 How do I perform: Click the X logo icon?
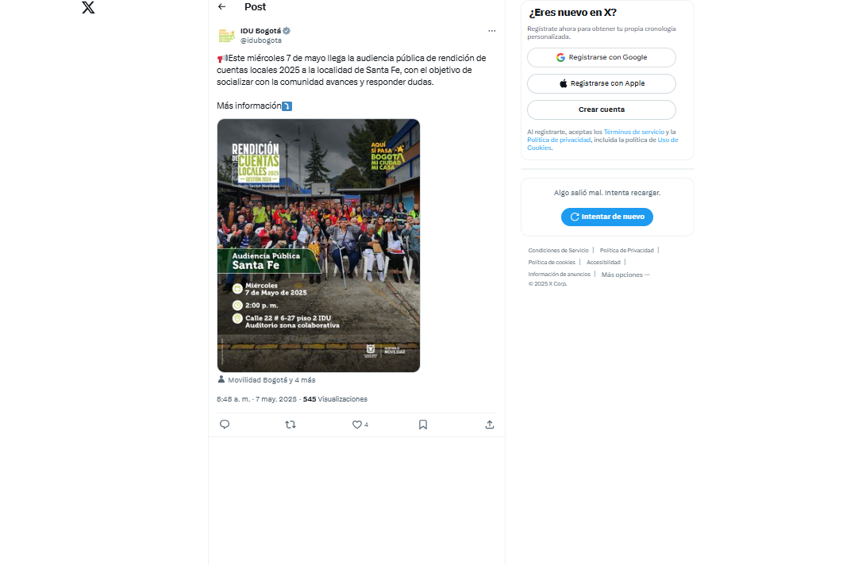coord(88,8)
